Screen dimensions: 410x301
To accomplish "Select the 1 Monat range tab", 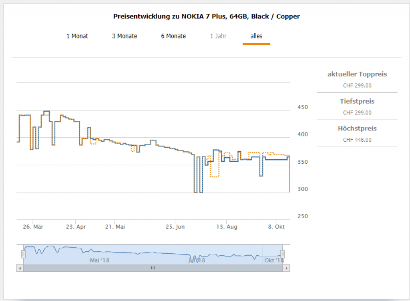I will point(77,36).
